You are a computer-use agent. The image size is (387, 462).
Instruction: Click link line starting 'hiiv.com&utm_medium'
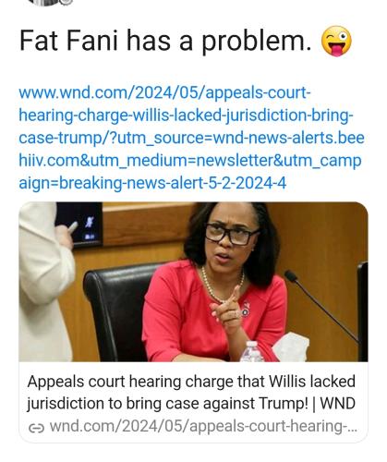point(190,161)
